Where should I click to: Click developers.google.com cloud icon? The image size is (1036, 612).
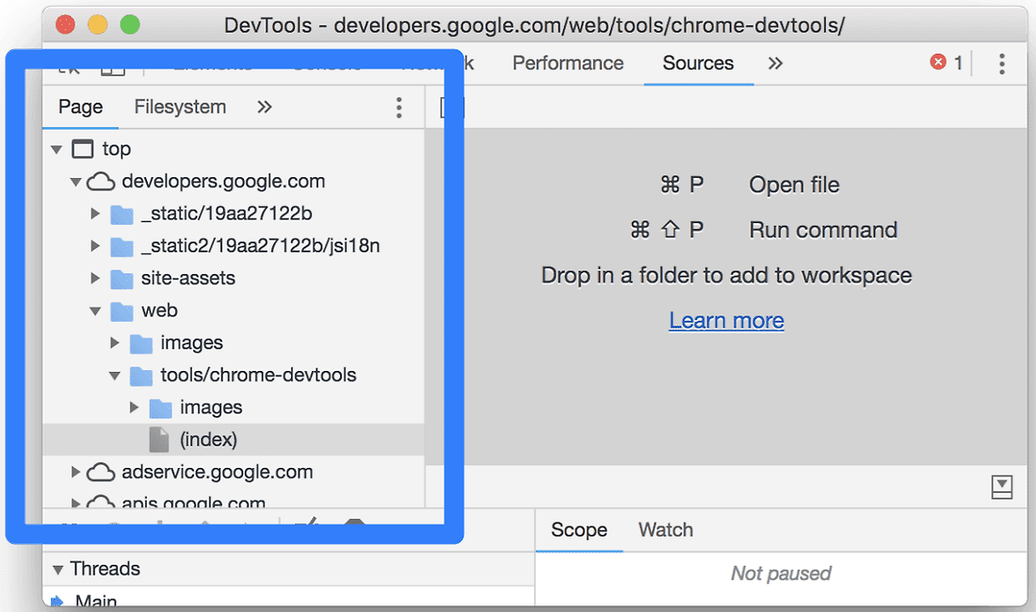click(101, 182)
